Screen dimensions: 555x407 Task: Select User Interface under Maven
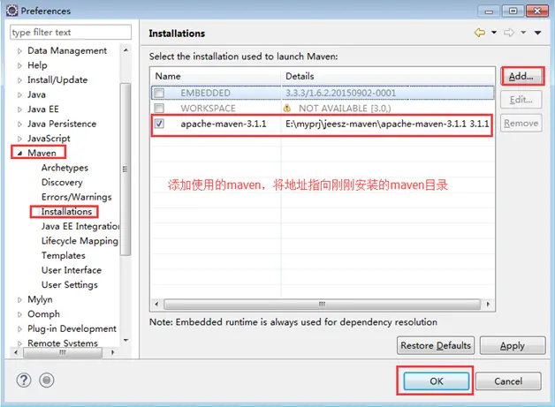(x=72, y=270)
